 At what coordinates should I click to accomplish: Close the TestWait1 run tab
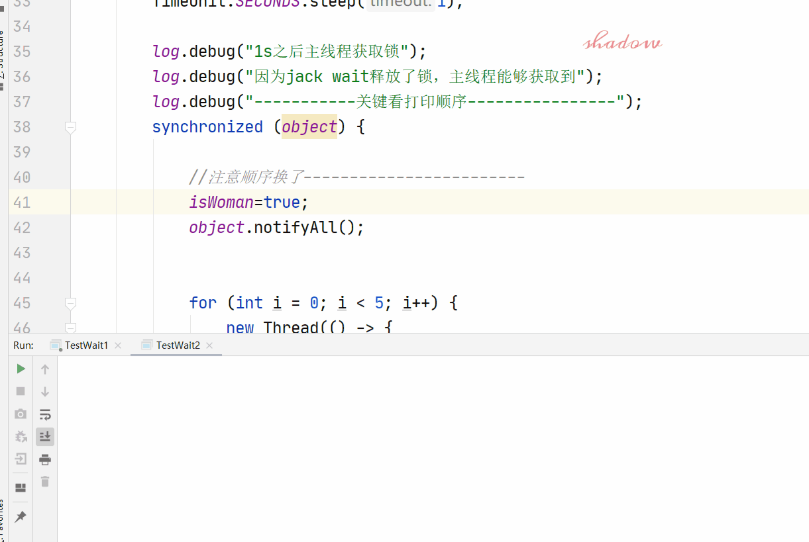pos(118,345)
